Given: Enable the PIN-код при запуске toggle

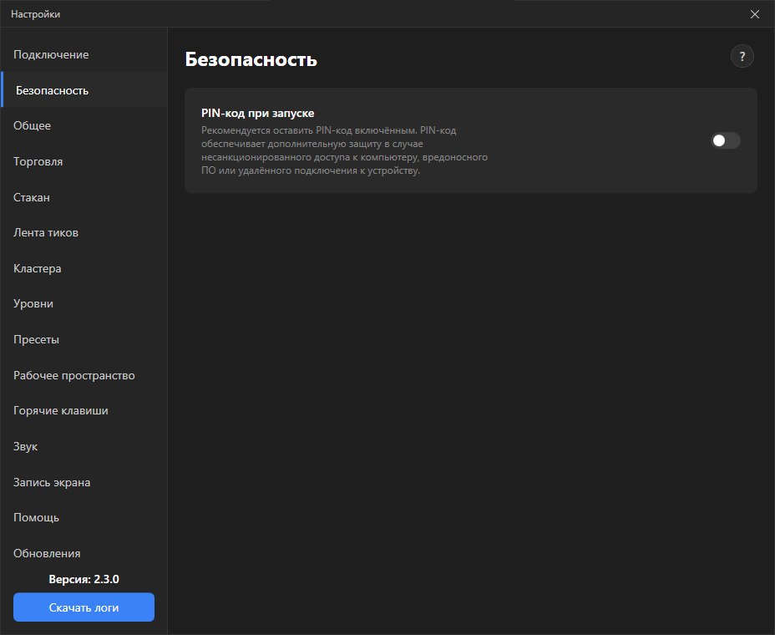Looking at the screenshot, I should (725, 140).
